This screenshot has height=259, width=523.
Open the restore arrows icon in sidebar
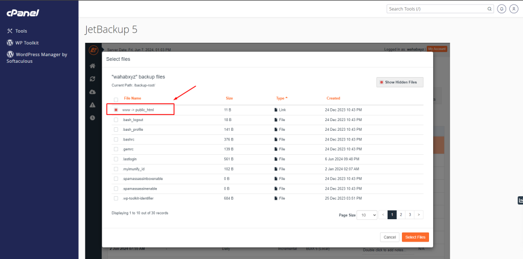click(92, 79)
